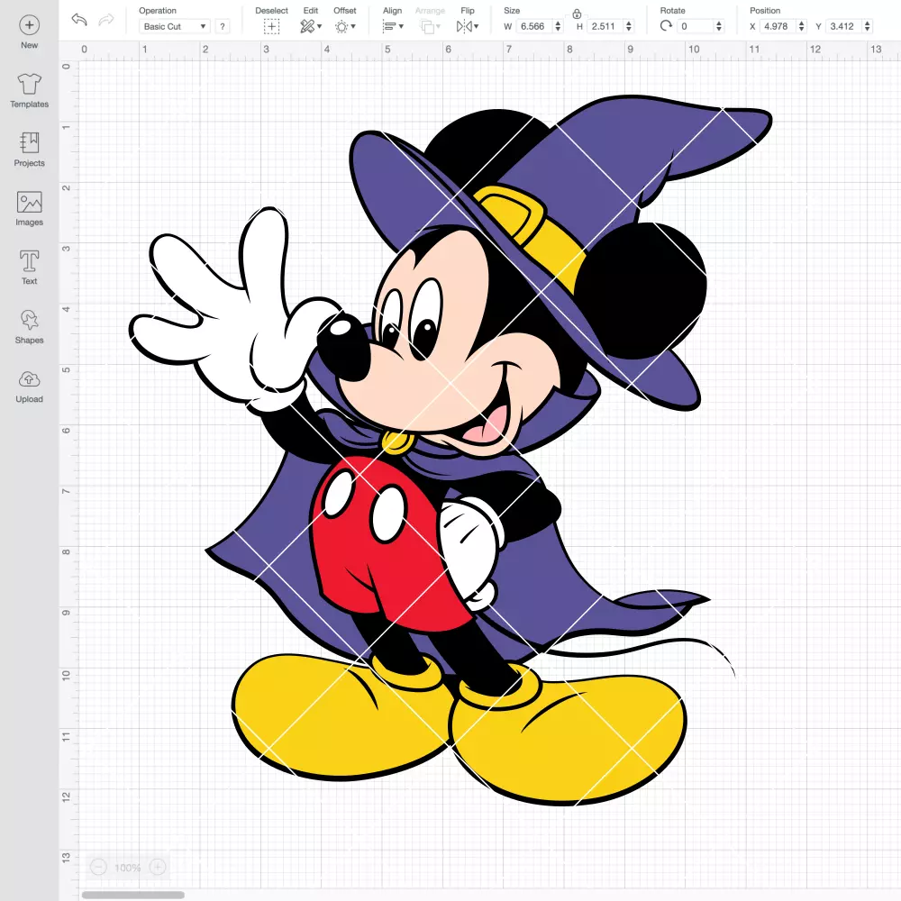Click the Height value field
901x901 pixels.
pos(604,26)
